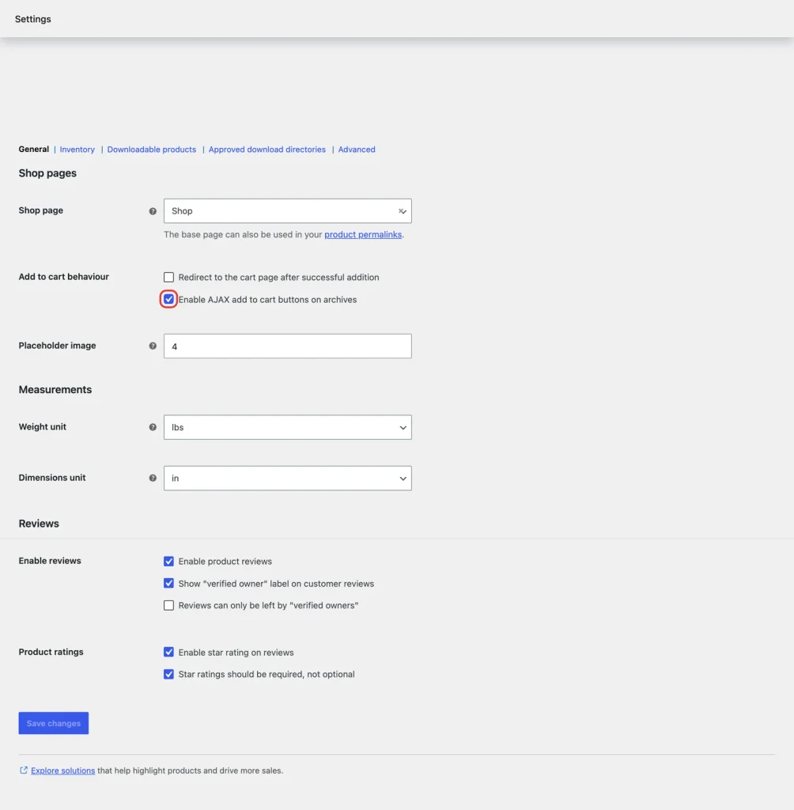Click the Enable reviews label
Viewport: 794px width, 810px height.
coord(50,561)
